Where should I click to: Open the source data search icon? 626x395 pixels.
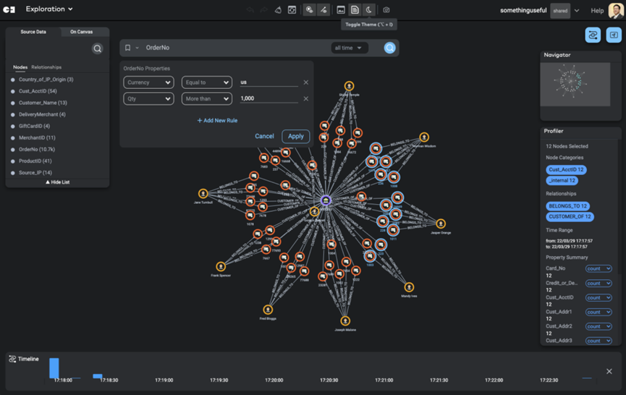pos(98,48)
